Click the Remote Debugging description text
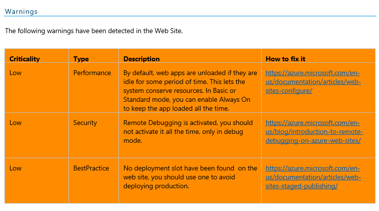Image resolution: width=379 pixels, height=211 pixels. coord(188,131)
